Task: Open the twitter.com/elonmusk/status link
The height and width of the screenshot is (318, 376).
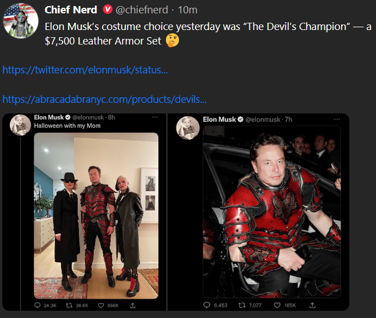Action: tap(85, 70)
